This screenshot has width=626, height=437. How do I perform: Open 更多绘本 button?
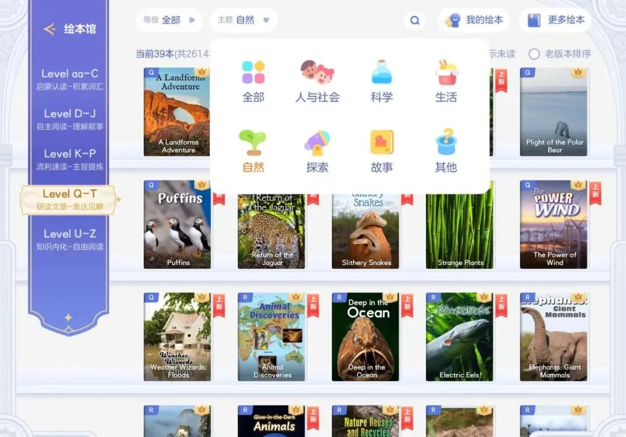[556, 20]
